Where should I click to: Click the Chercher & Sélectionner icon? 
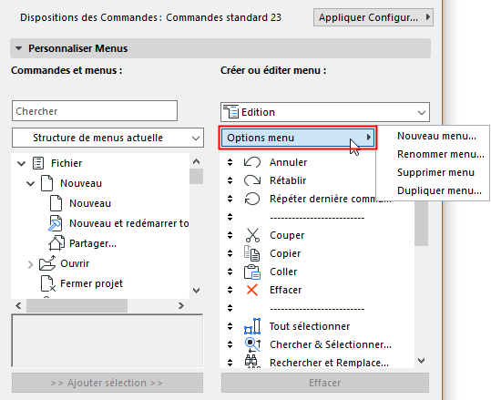[252, 344]
